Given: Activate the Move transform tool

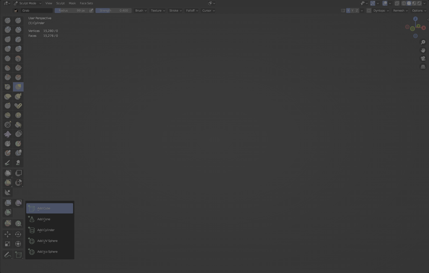Looking at the screenshot, I should (x=8, y=234).
